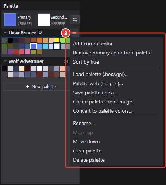
Task: Pick the transparent swatch in Wolf Adventurer
Action: pos(4,75)
